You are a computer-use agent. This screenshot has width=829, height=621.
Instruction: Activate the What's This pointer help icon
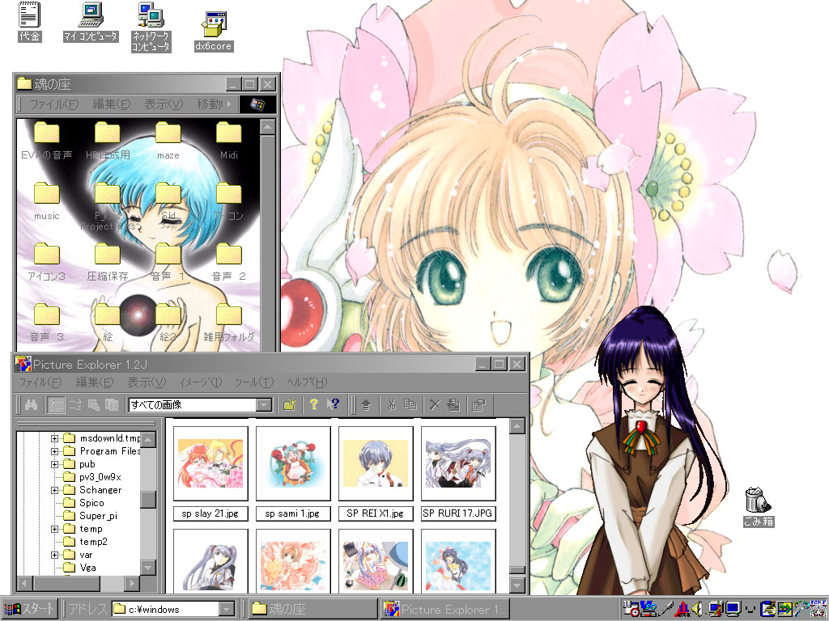[333, 405]
